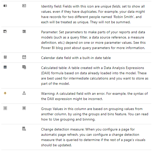Click the new Group dotted-box icon
Viewport: 153px width, 152px height.
24,108
